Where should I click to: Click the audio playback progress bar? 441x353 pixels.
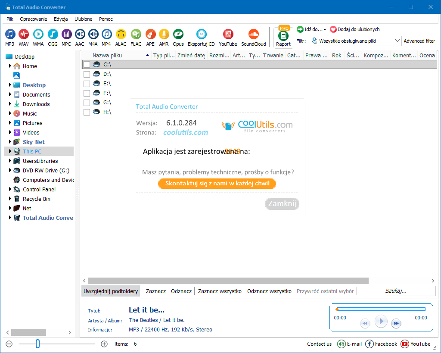coord(381,309)
